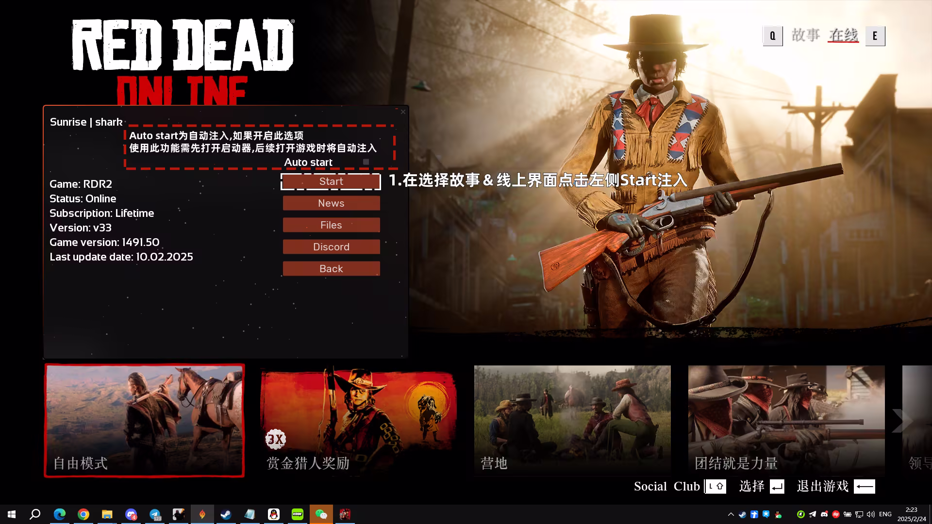Open the 营地 camp tile
The height and width of the screenshot is (524, 932).
tap(572, 420)
